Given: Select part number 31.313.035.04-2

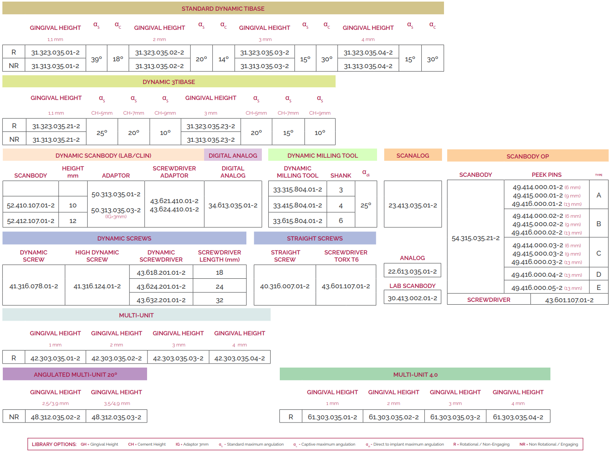Looking at the screenshot, I should tap(368, 66).
